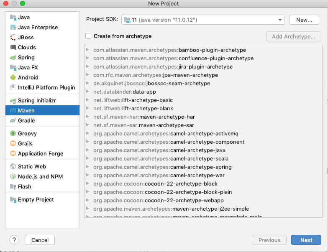Expand jira-plugin-archetype entry
Viewport: 328px width, 252px height.
87,66
